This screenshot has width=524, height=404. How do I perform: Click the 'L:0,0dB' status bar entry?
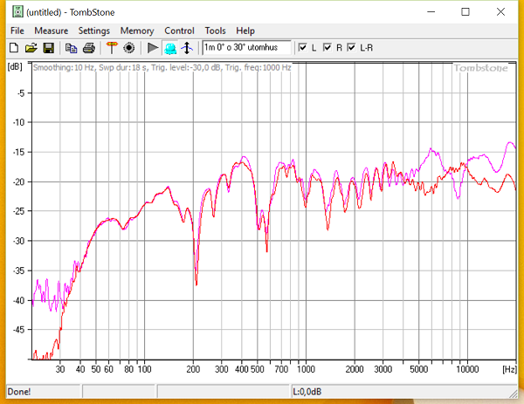(x=307, y=391)
